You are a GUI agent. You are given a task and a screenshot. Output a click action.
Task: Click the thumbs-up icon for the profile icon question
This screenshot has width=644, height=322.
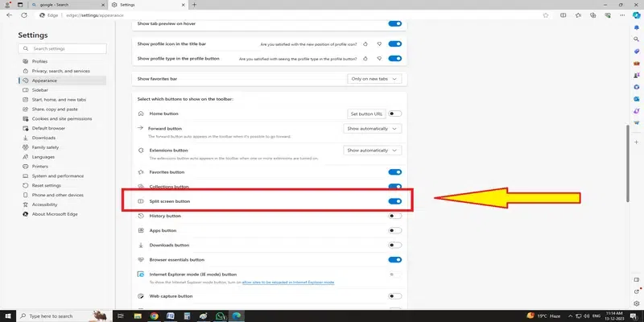(x=365, y=44)
